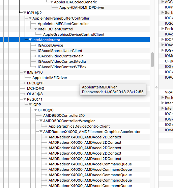Select the PEG0@1 entry

[34, 99]
